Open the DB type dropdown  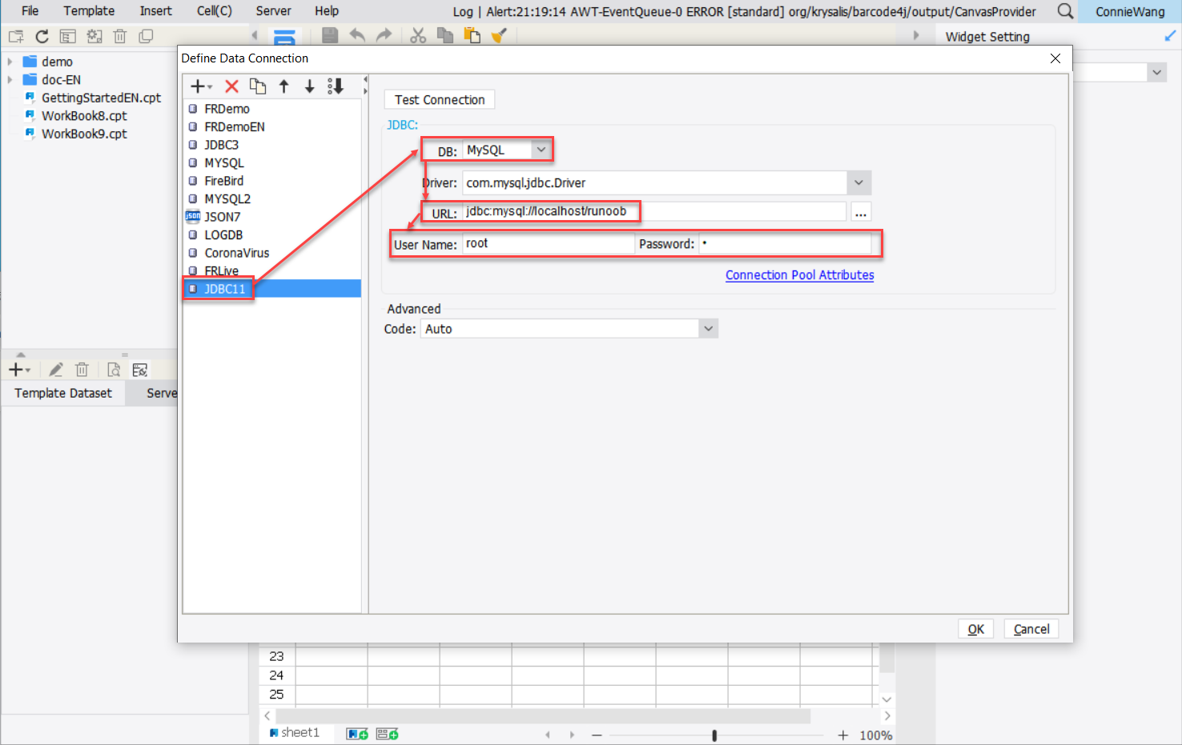[541, 149]
